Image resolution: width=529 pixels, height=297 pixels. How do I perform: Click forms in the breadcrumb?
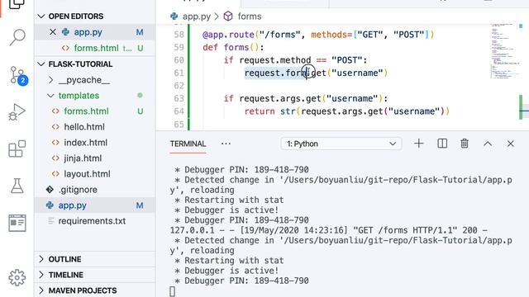pyautogui.click(x=250, y=16)
